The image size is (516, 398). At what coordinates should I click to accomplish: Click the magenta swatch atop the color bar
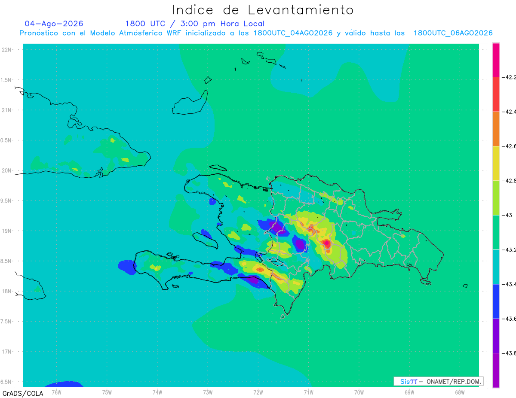coord(496,60)
